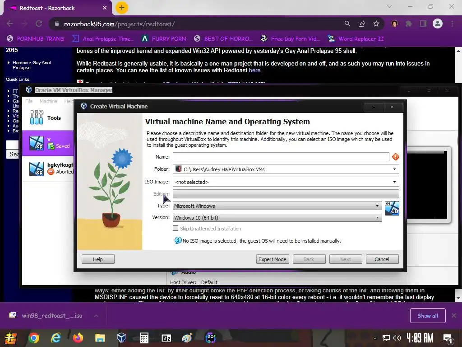Open Calculator from the taskbar
The width and height of the screenshot is (462, 347).
[x=144, y=338]
